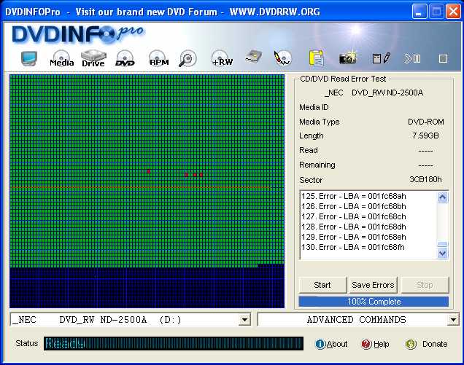Click the Sector value 3CB180h
The width and height of the screenshot is (464, 365).
(425, 179)
